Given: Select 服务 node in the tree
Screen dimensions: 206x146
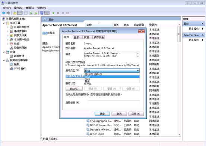Looking at the screenshot, I should 16,64.
